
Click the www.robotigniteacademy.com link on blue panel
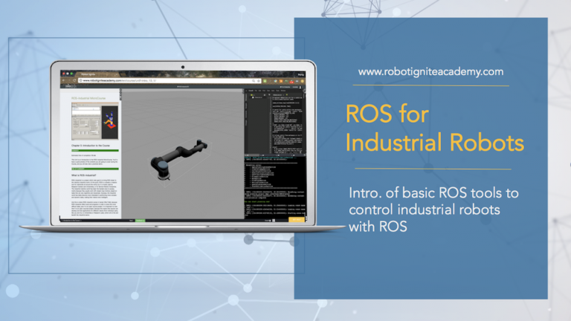pyautogui.click(x=430, y=71)
